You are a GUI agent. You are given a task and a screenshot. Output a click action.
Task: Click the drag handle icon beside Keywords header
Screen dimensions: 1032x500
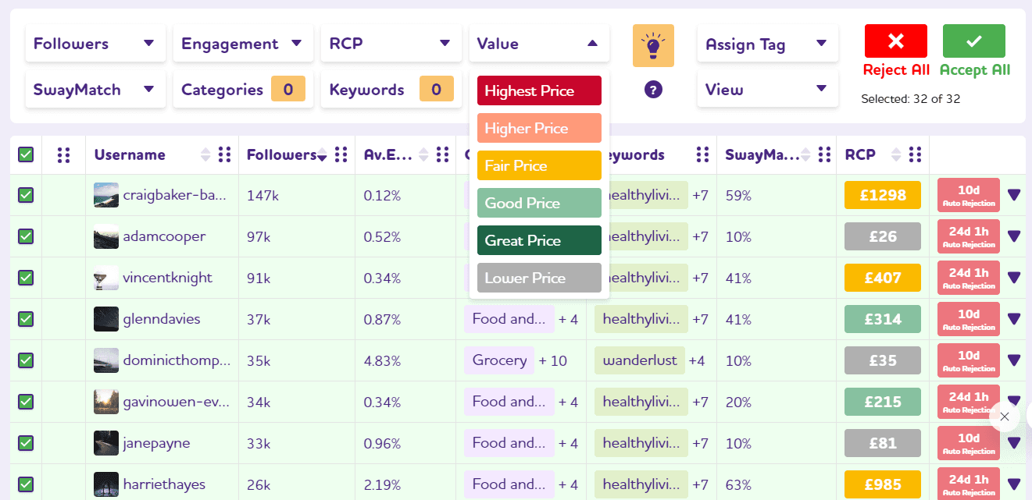click(x=702, y=154)
